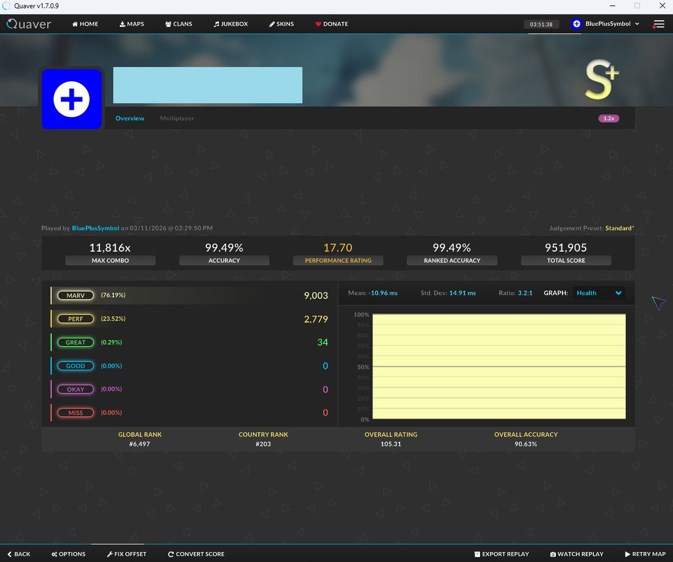This screenshot has width=673, height=562.
Task: Click the 17.70 performance rating value
Action: coord(338,247)
